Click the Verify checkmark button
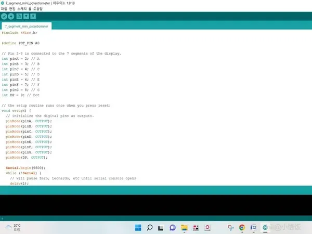 coord(4,16)
